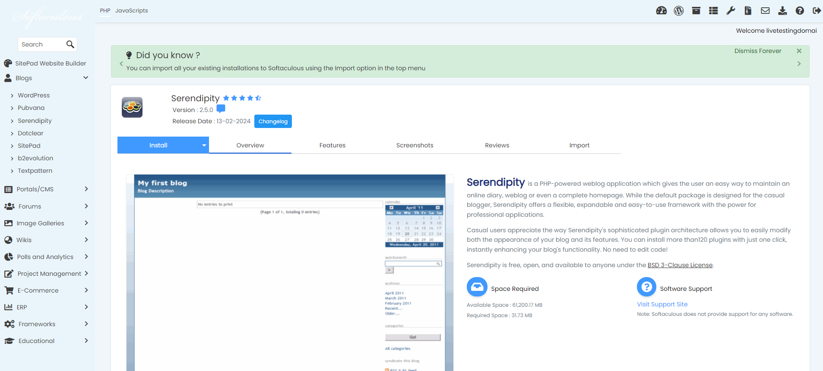Open the control panel gauge icon
The width and height of the screenshot is (823, 371).
661,11
